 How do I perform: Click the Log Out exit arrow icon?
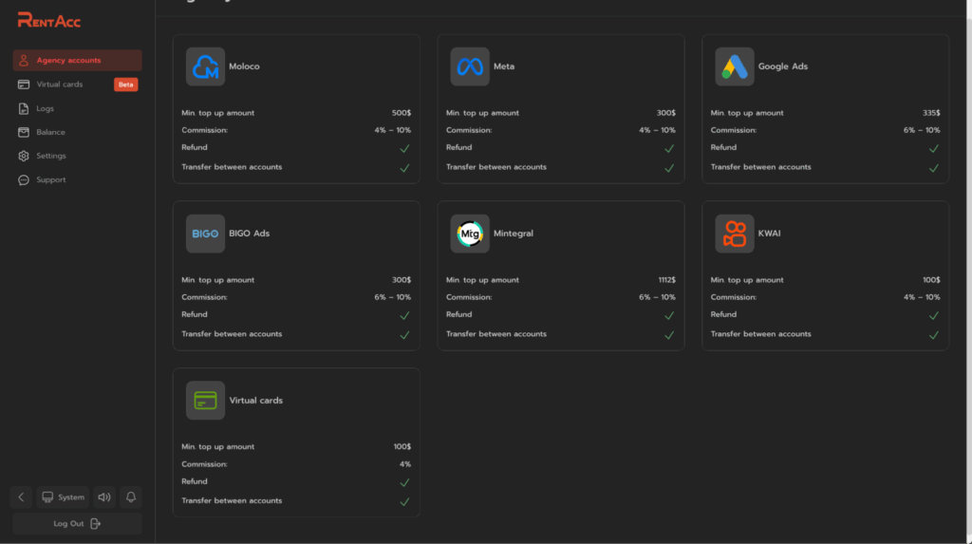[x=95, y=523]
